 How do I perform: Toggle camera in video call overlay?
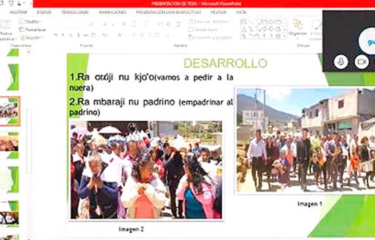[x=361, y=61]
